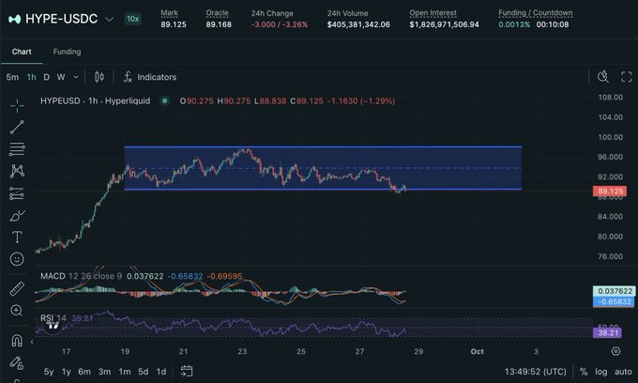Click the MACD 12 26 close 9 legend
Image resolution: width=638 pixels, height=383 pixels.
pyautogui.click(x=81, y=276)
